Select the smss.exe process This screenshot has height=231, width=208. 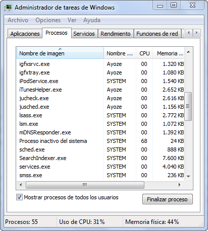point(100,175)
